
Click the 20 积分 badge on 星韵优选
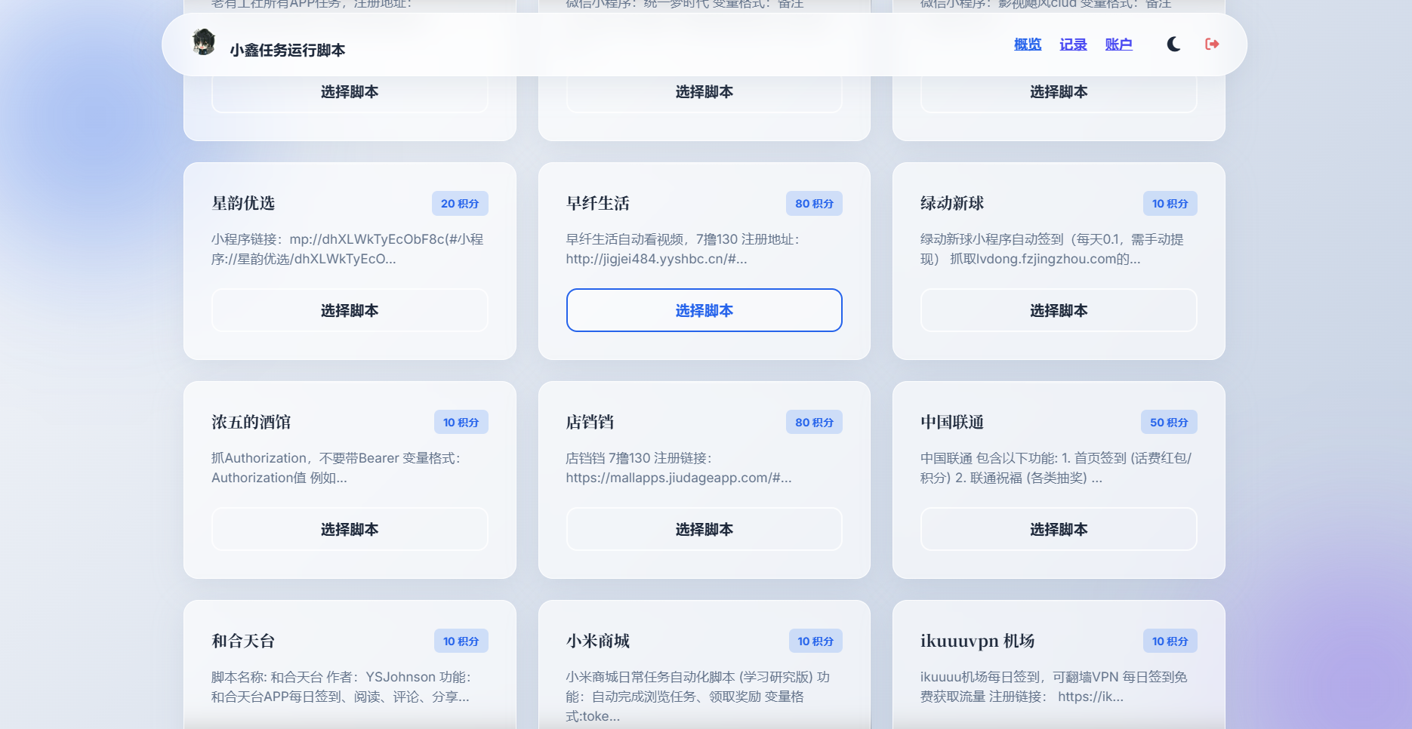click(x=460, y=203)
